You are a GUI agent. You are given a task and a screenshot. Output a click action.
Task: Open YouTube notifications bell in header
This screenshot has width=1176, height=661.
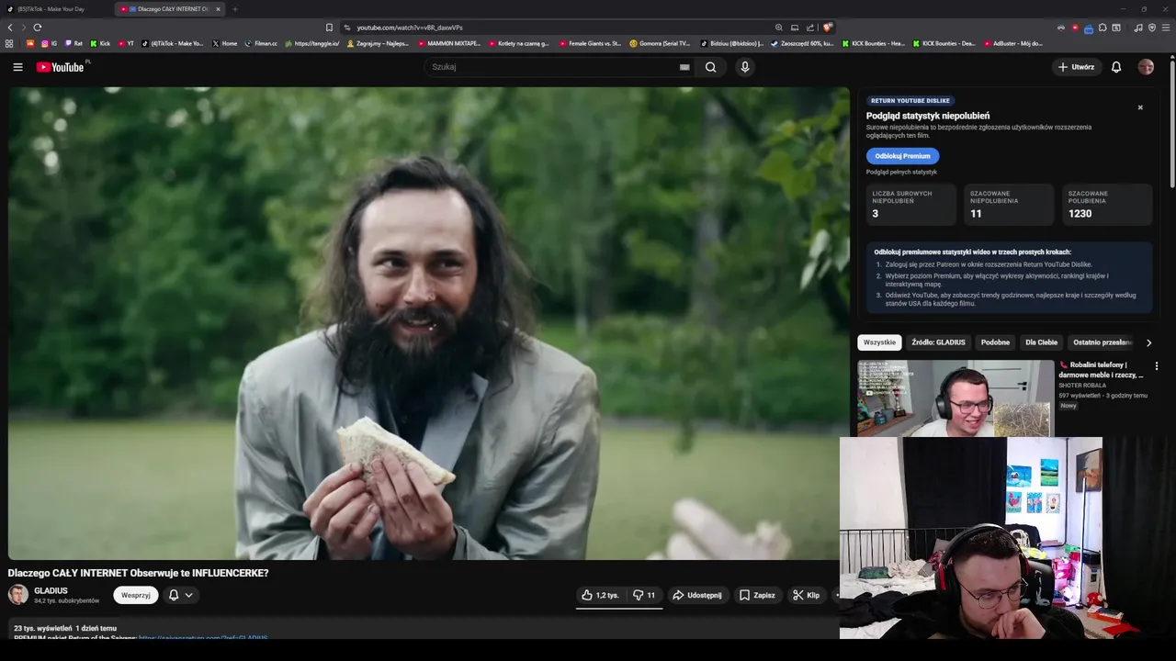pyautogui.click(x=1116, y=67)
